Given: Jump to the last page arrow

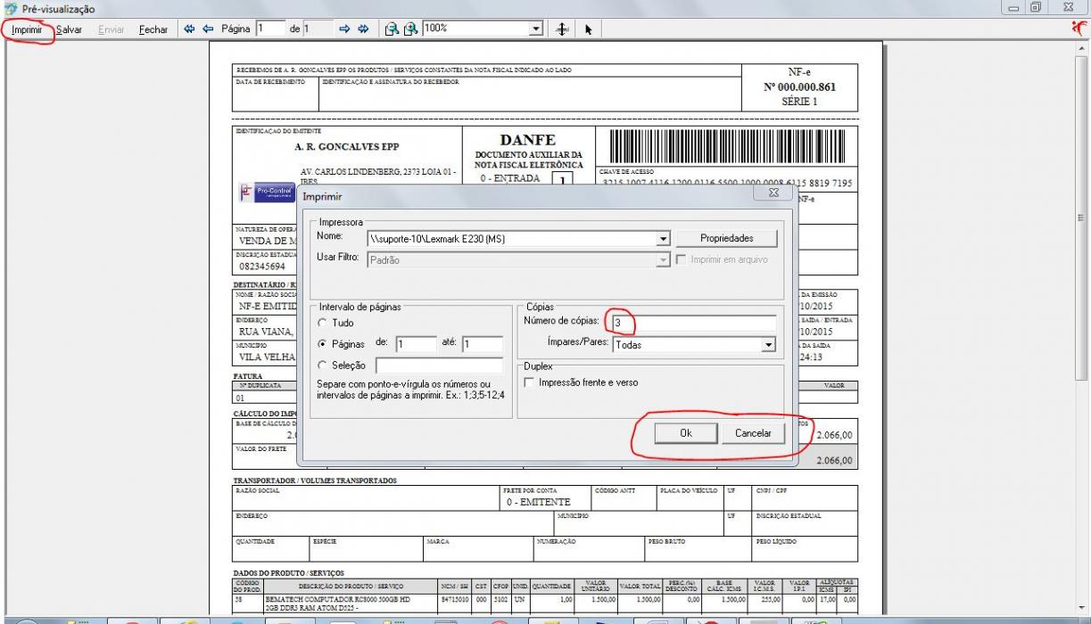Looking at the screenshot, I should (x=363, y=29).
